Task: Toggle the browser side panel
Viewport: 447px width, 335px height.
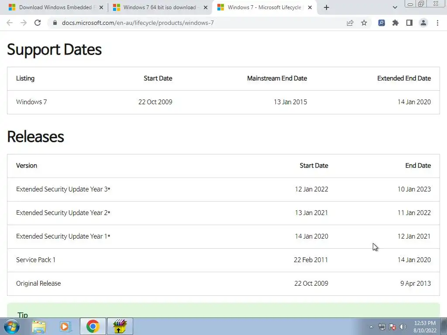Action: pyautogui.click(x=409, y=23)
